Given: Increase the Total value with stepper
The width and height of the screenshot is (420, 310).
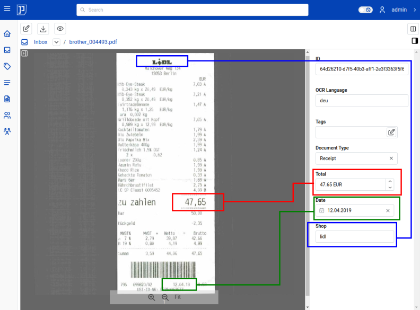Looking at the screenshot, I should tap(391, 182).
